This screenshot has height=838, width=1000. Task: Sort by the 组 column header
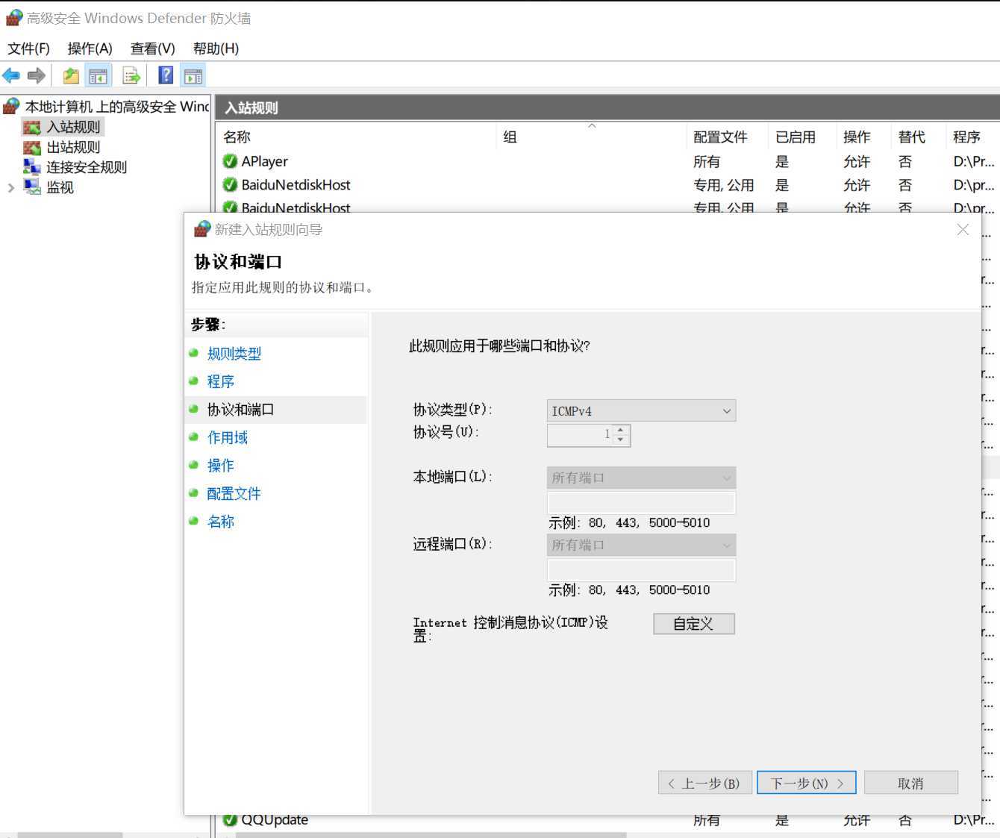pyautogui.click(x=591, y=137)
